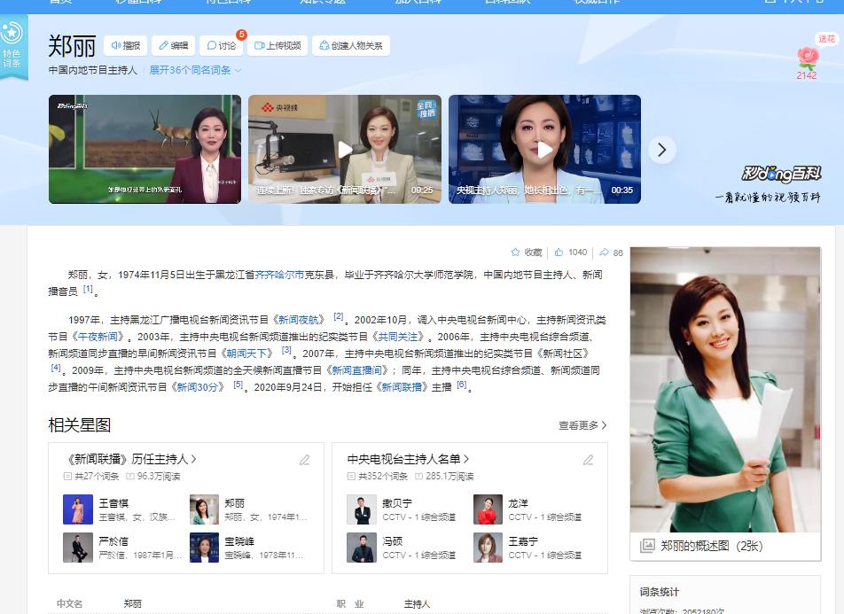Image resolution: width=844 pixels, height=614 pixels.
Task: Click edit pencil on 中央电视台主持人名单 card
Action: tap(589, 460)
